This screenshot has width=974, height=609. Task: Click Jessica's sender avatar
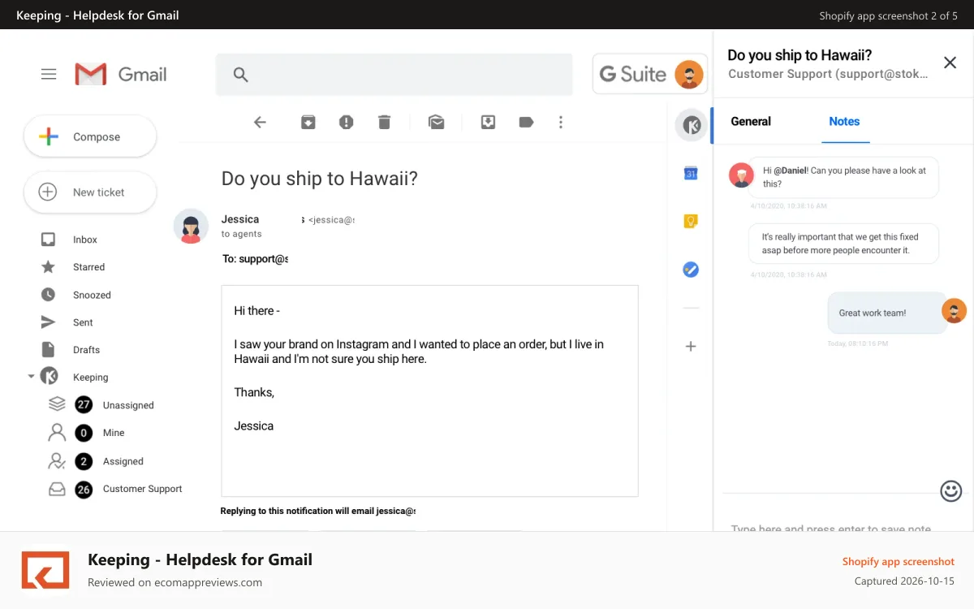click(192, 226)
